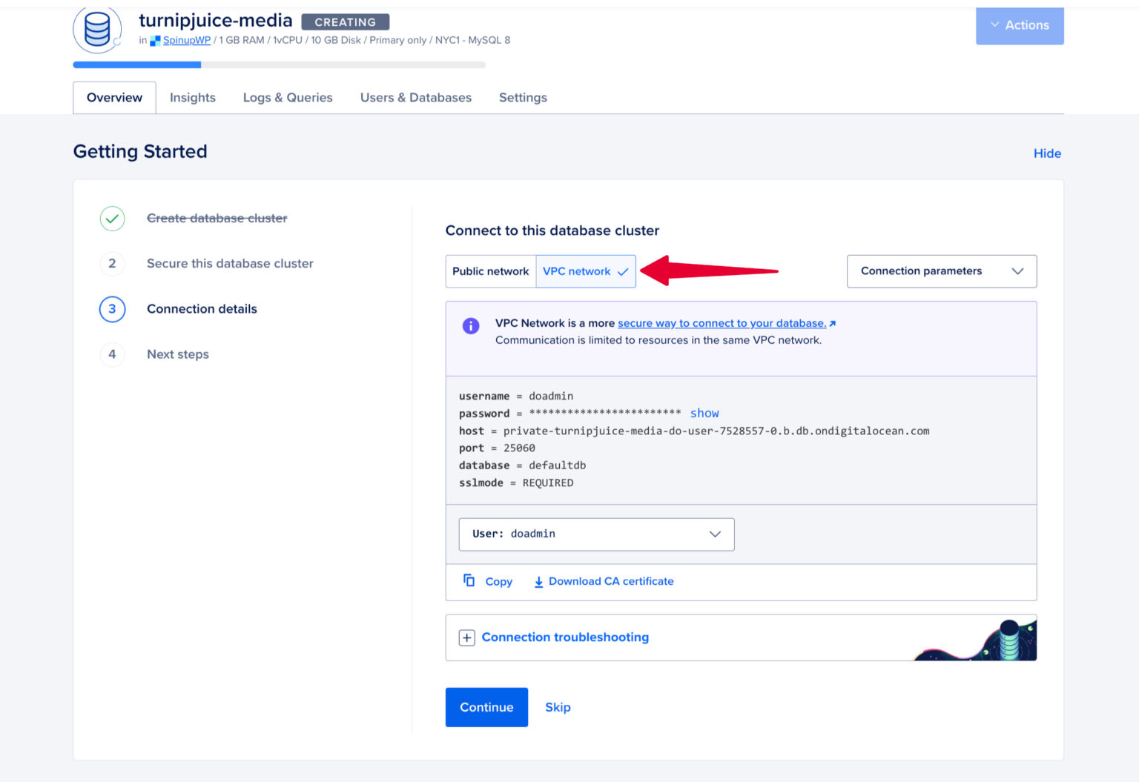
Task: Click the Copy connection details icon
Action: click(467, 581)
